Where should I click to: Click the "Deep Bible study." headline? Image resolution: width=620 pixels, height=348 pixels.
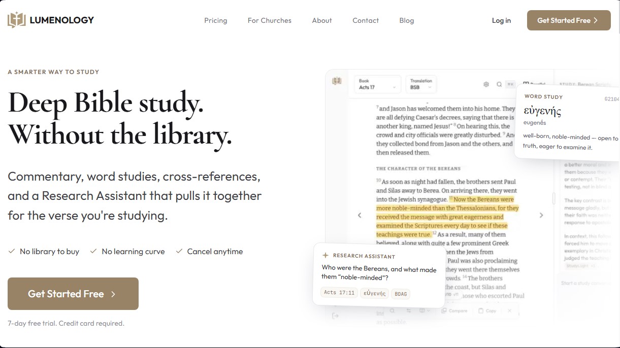tap(106, 102)
